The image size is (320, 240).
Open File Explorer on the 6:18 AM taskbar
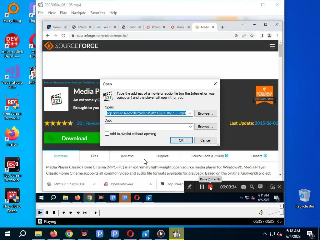tap(38, 234)
